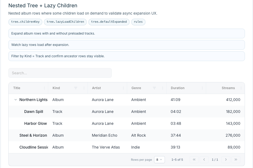
Task: Click the 03:48 duration cell
Action: tap(176, 123)
